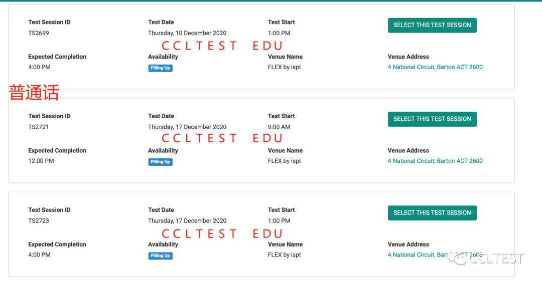The image size is (542, 281).
Task: Click Filling Up badge for TS2723 session
Action: (x=161, y=256)
